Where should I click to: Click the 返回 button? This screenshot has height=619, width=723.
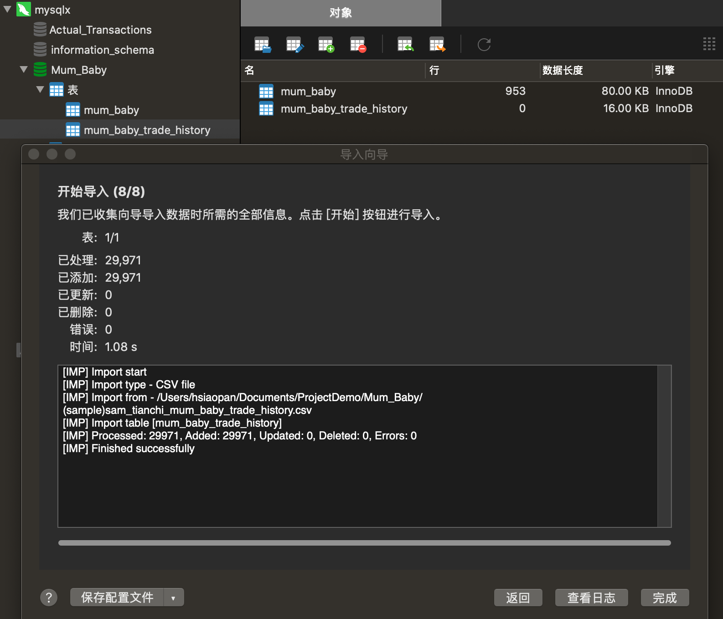point(518,598)
